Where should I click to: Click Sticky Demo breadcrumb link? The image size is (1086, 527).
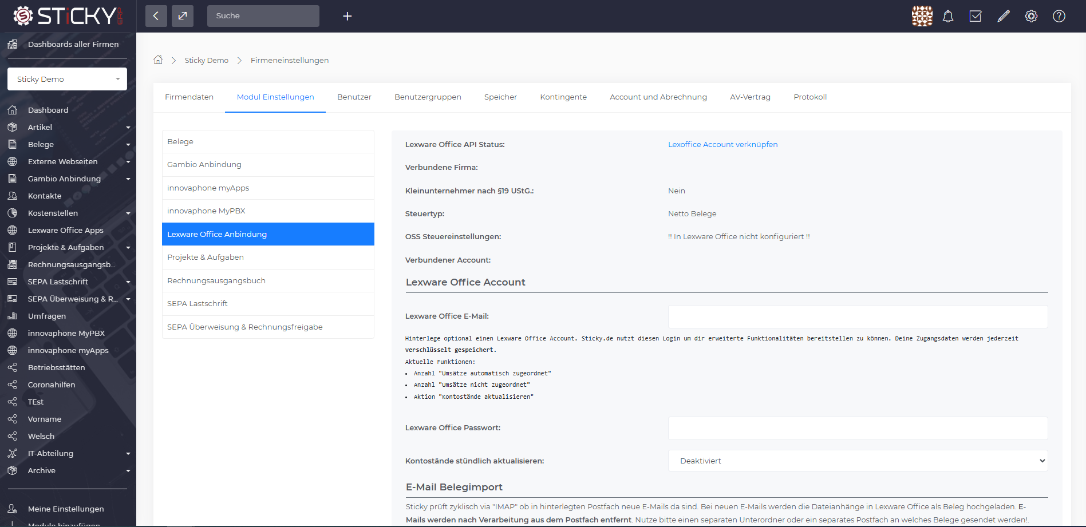click(206, 60)
